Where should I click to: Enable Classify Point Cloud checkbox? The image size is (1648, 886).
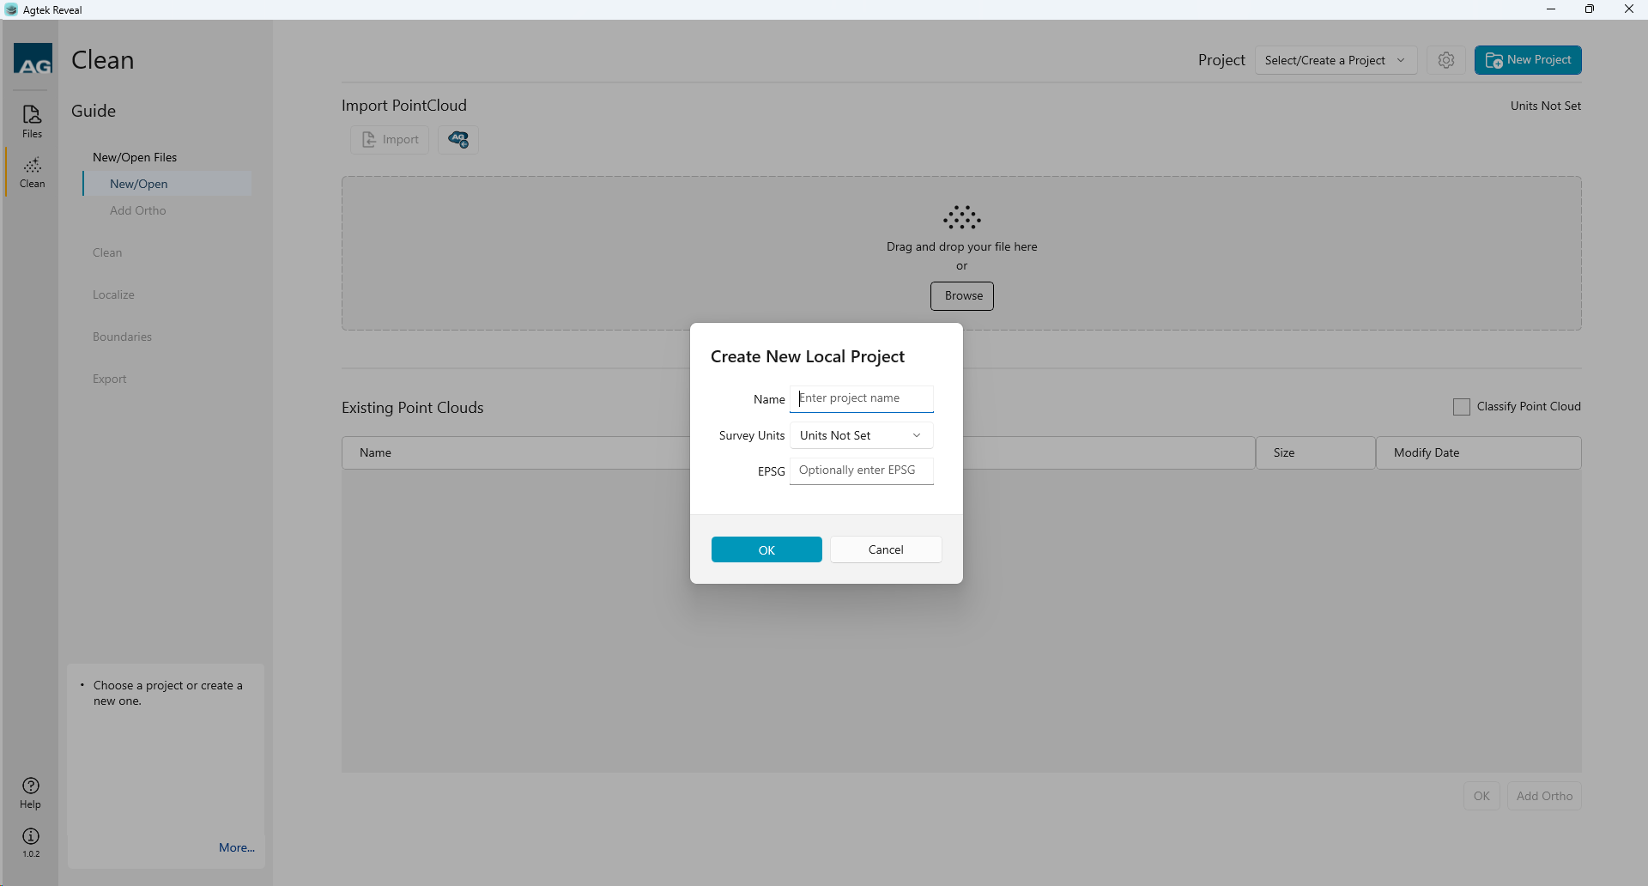pyautogui.click(x=1461, y=407)
